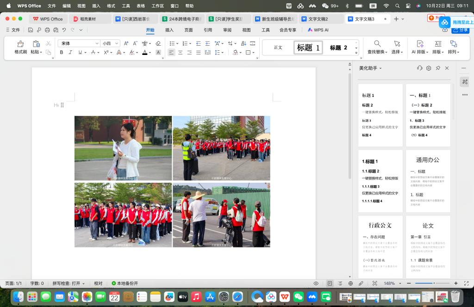Apply the 标题 1 heading style
The image size is (474, 307).
(x=308, y=48)
